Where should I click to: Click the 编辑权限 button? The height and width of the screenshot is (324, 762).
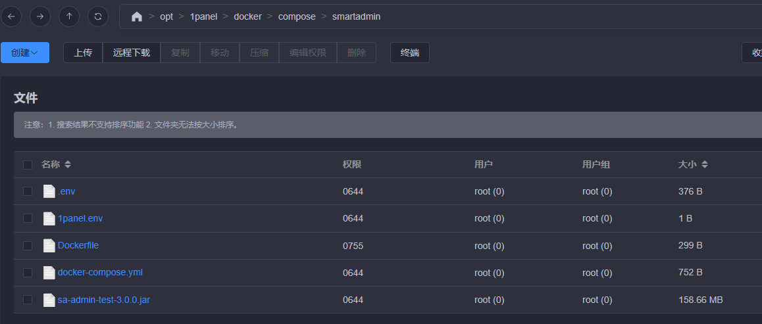[x=307, y=53]
